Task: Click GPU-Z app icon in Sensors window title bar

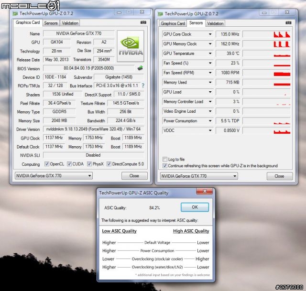Action: [x=160, y=14]
